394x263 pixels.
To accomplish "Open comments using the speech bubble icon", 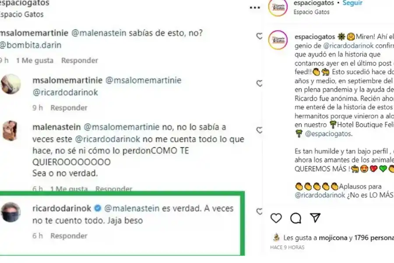I will [296, 218].
